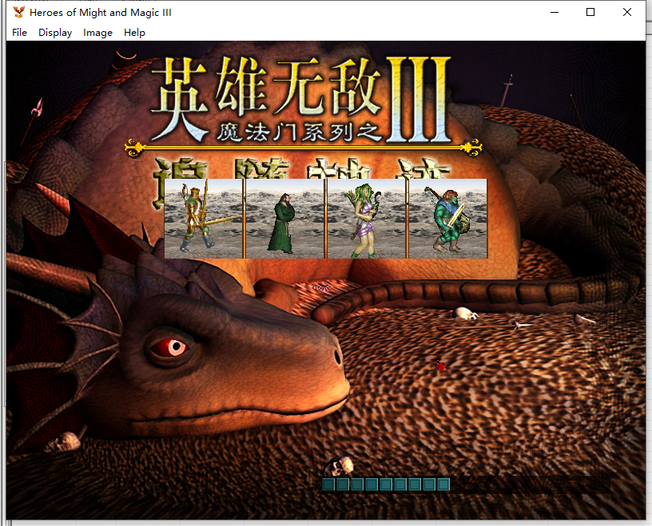Maximize the Heroes of Might and Magic III window
The height and width of the screenshot is (526, 652).
click(590, 12)
